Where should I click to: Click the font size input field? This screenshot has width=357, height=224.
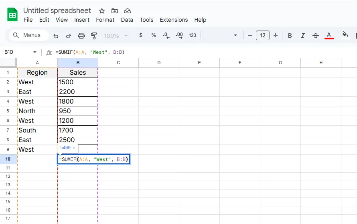tap(262, 35)
